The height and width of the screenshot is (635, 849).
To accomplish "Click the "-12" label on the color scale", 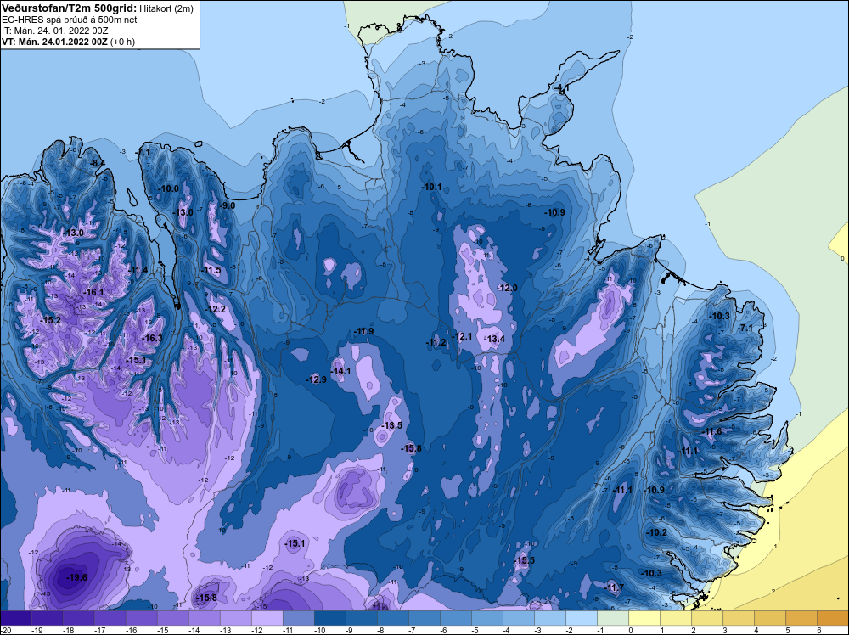I will tap(256, 630).
